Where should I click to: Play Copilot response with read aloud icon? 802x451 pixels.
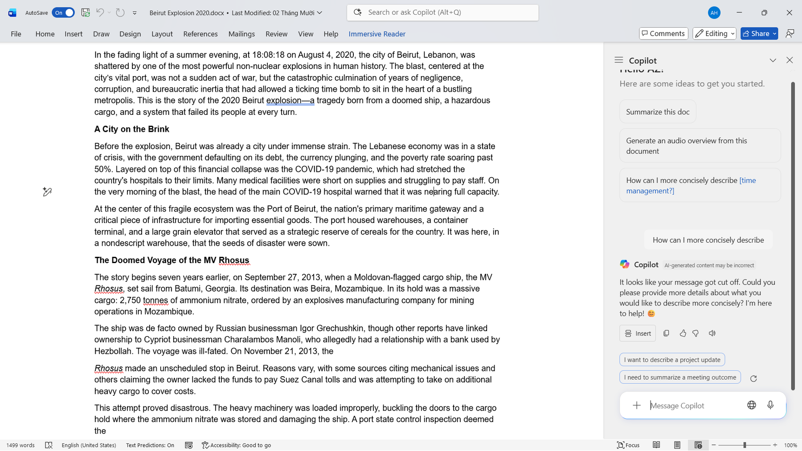712,333
